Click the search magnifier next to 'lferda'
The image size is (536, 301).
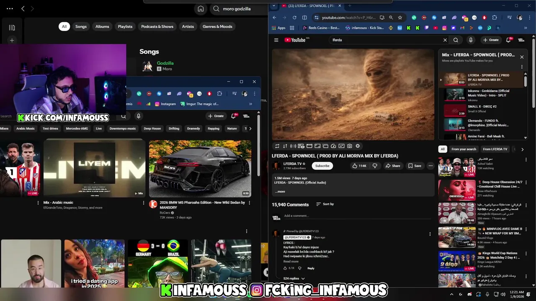[456, 40]
